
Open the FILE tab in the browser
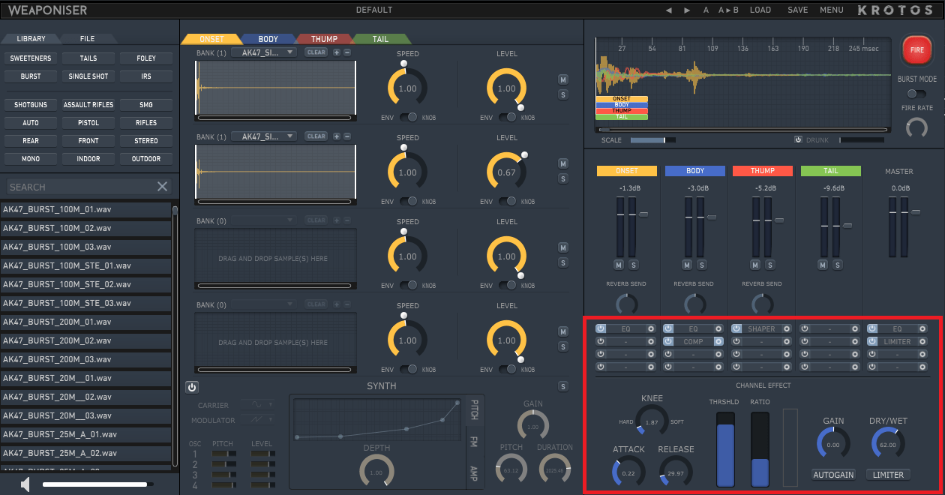(87, 38)
